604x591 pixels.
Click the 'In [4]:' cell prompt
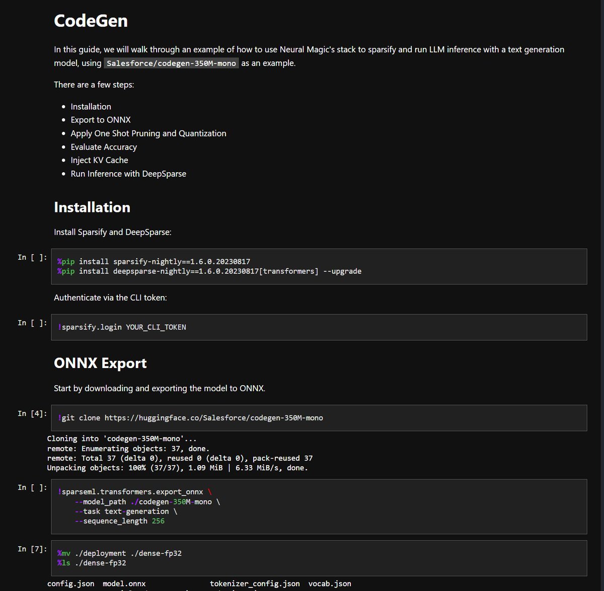tap(32, 413)
